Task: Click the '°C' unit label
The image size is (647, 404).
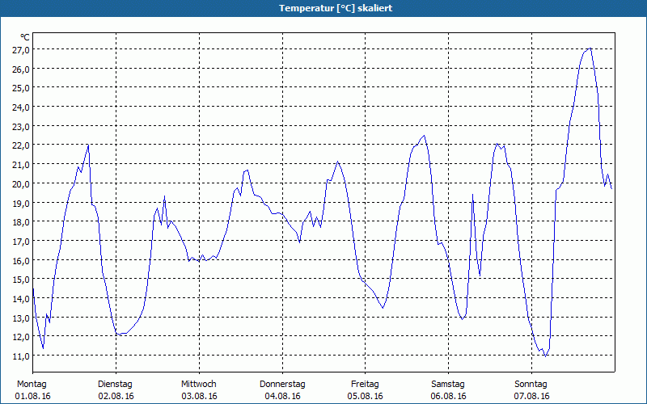Action: [x=25, y=37]
